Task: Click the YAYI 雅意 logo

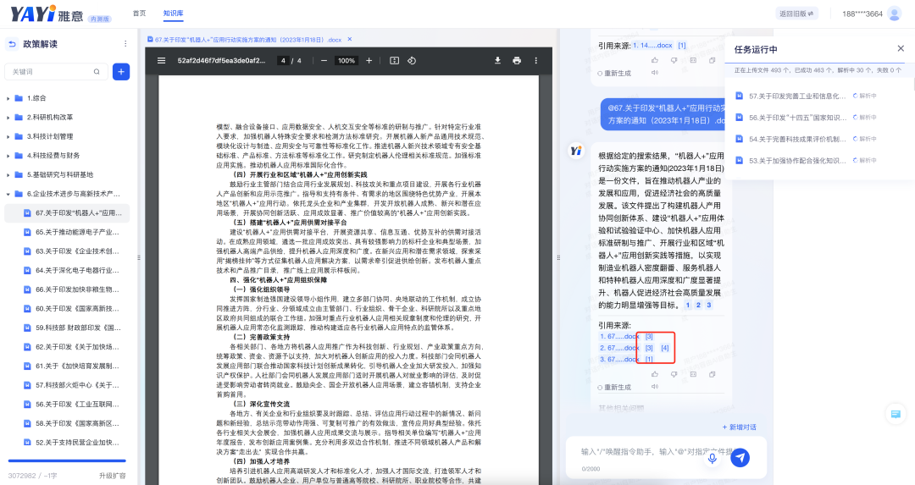Action: coord(47,14)
